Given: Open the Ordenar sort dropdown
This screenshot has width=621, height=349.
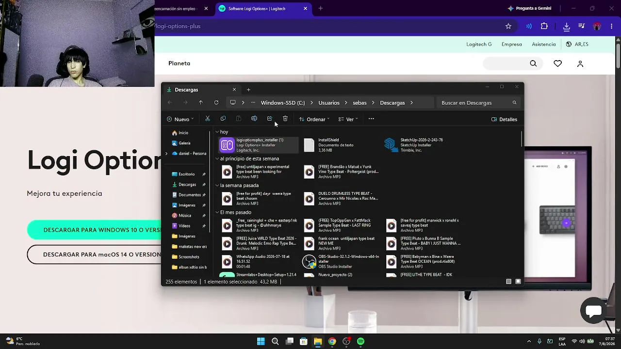Looking at the screenshot, I should (314, 119).
